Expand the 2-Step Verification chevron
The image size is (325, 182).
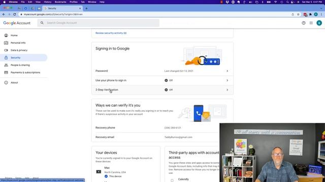227,90
